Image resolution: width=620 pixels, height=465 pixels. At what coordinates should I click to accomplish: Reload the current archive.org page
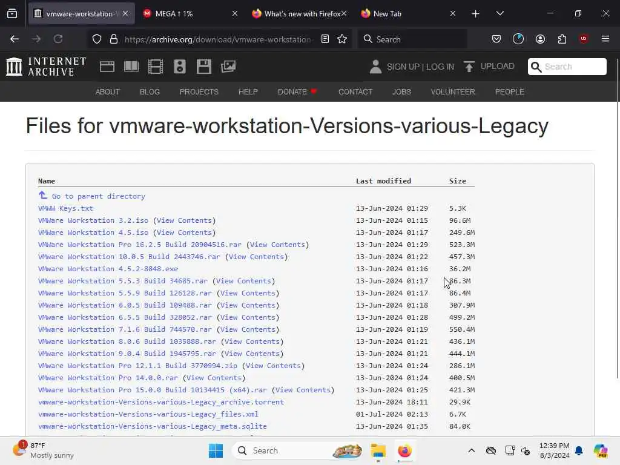click(x=58, y=39)
